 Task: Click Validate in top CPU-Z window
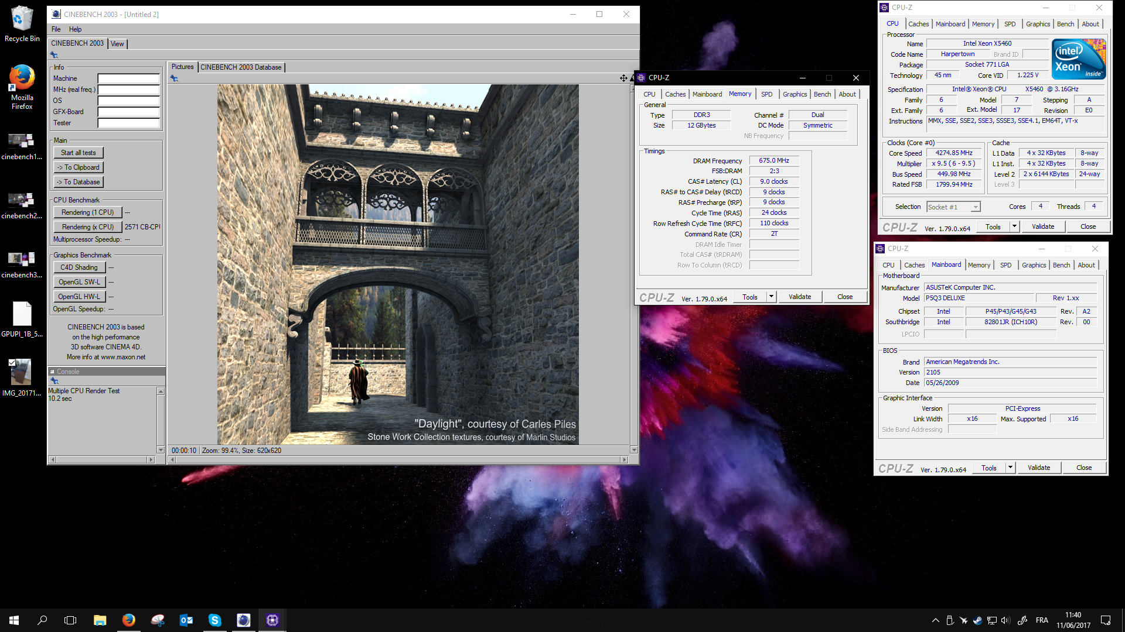pyautogui.click(x=1043, y=226)
